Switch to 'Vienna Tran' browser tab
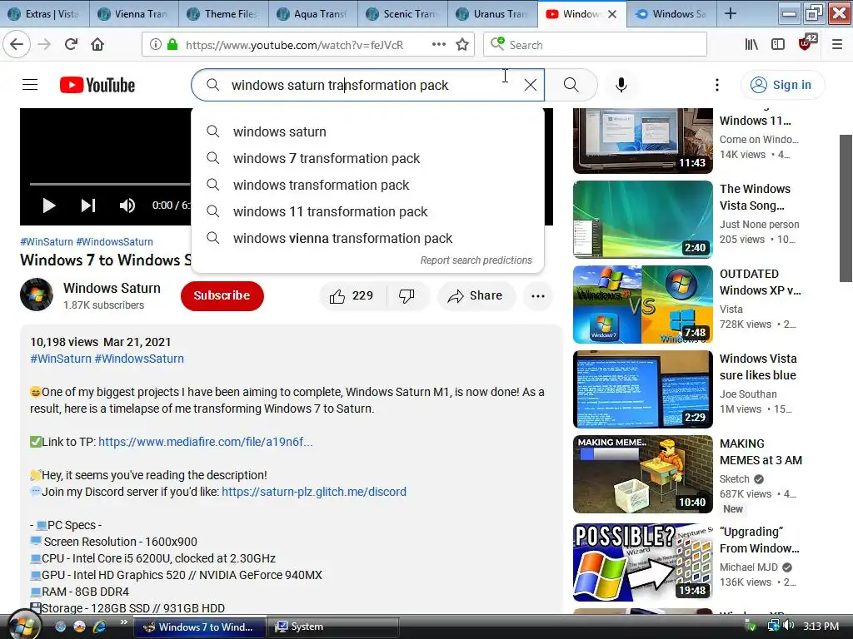853x639 pixels. tap(134, 13)
